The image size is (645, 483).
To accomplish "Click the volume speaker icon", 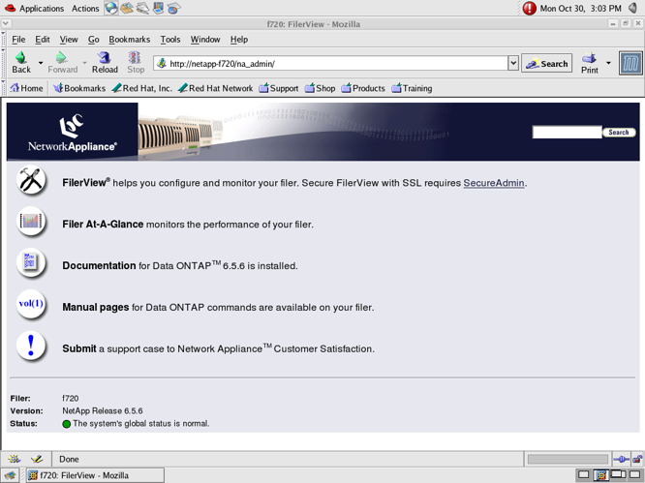I will (x=632, y=8).
